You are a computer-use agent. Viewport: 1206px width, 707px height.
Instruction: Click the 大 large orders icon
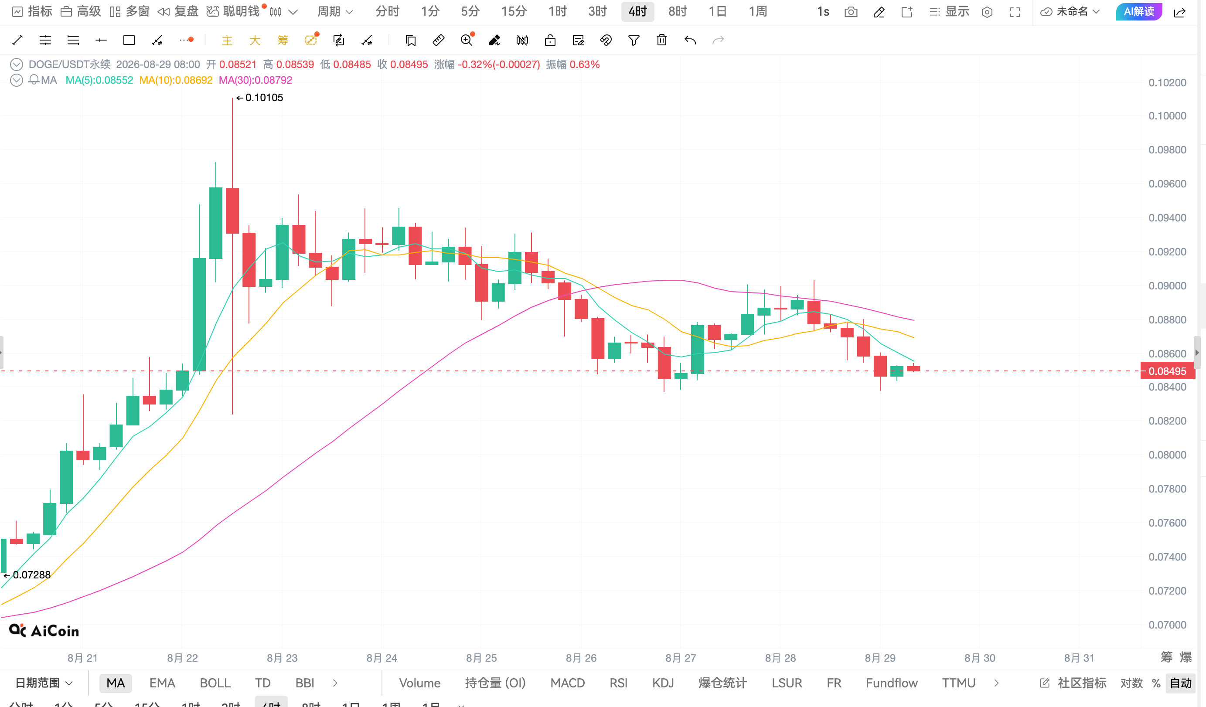pos(255,40)
